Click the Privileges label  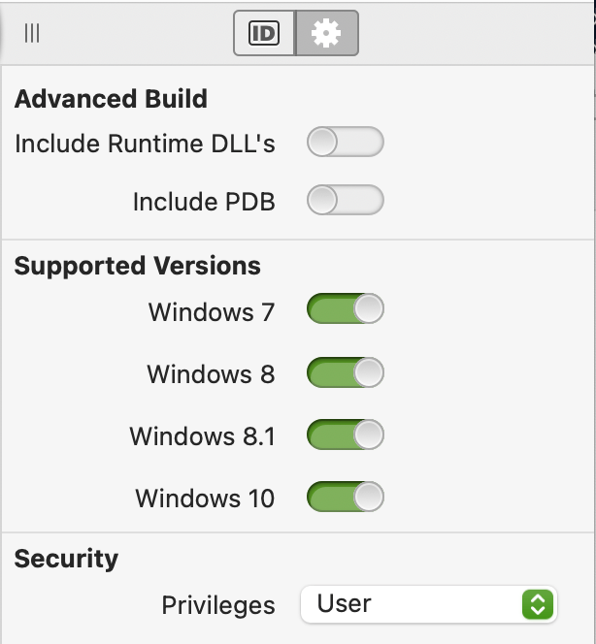pyautogui.click(x=218, y=605)
